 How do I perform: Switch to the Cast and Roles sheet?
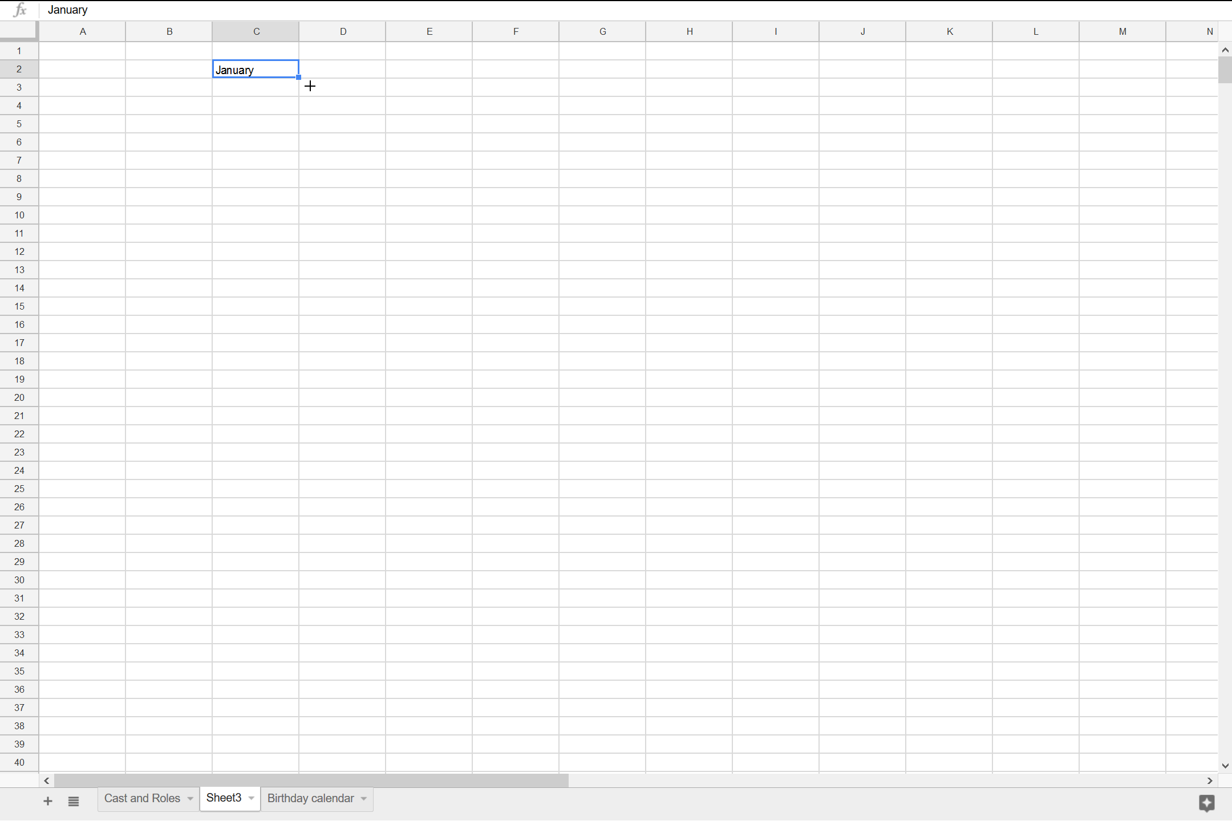click(142, 798)
